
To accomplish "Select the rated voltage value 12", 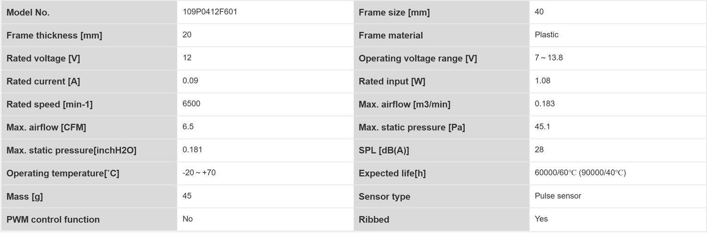I will (187, 58).
